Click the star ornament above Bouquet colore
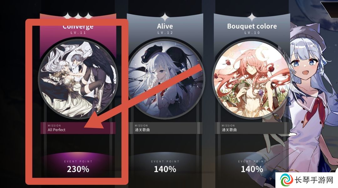The height and width of the screenshot is (188, 338). click(252, 17)
